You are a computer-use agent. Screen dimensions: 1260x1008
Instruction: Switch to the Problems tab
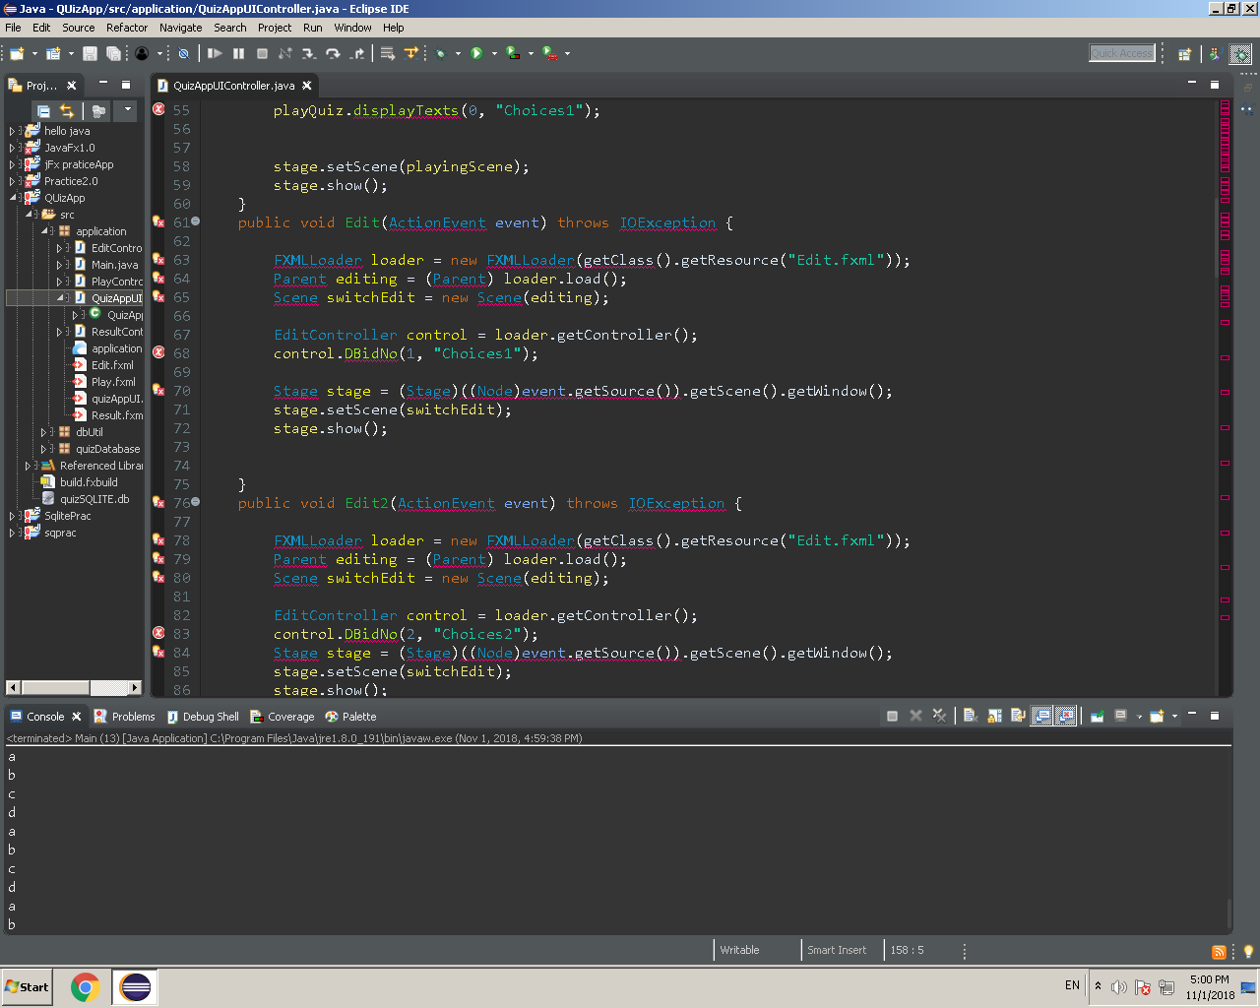[x=125, y=717]
